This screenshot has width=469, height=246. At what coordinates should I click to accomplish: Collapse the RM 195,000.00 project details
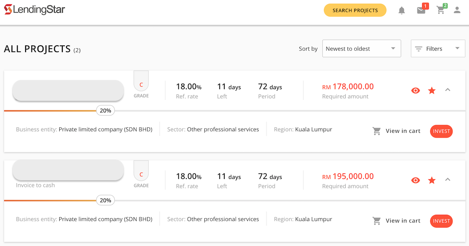(x=448, y=179)
